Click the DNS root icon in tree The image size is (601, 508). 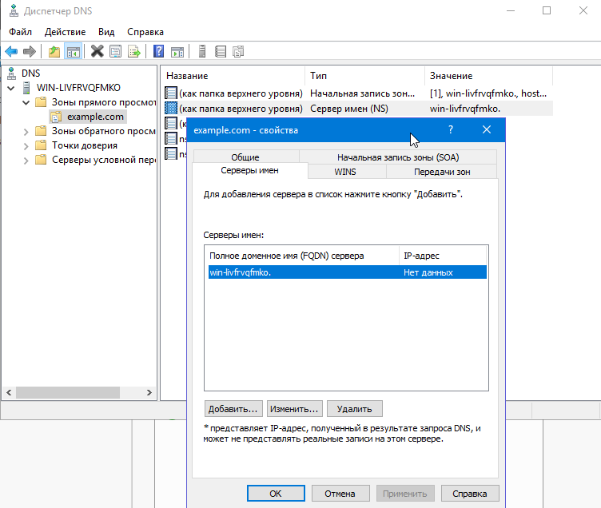(11, 73)
